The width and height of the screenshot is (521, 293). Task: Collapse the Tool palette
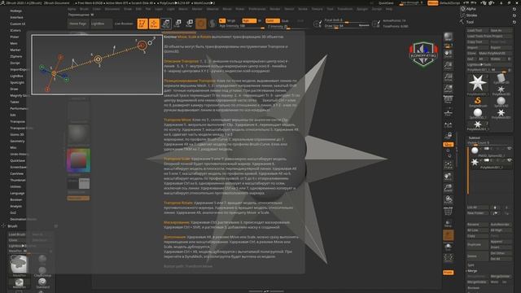[470, 22]
